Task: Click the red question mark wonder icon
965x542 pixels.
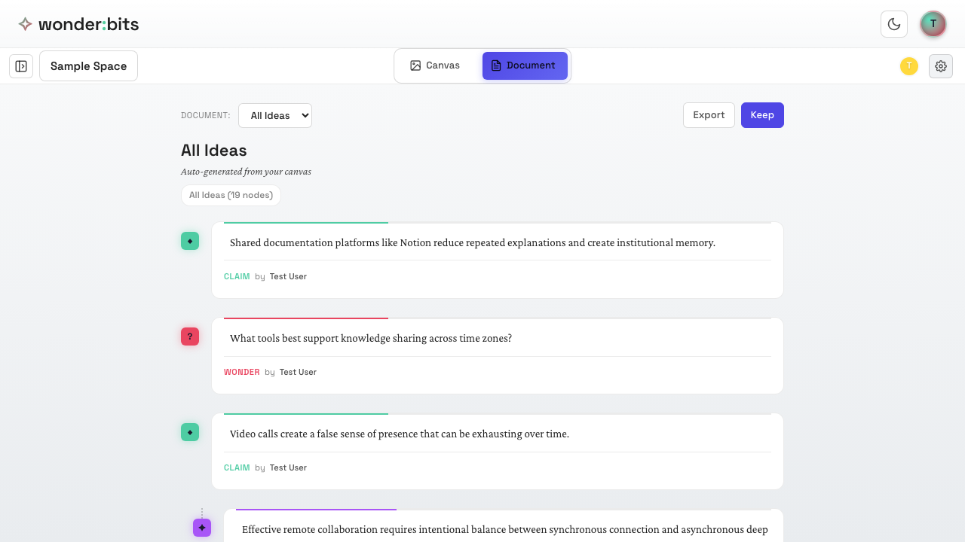Action: 190,336
